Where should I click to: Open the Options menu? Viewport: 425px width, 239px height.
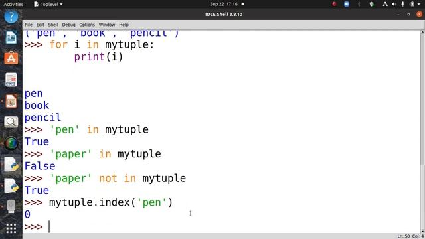coord(87,25)
